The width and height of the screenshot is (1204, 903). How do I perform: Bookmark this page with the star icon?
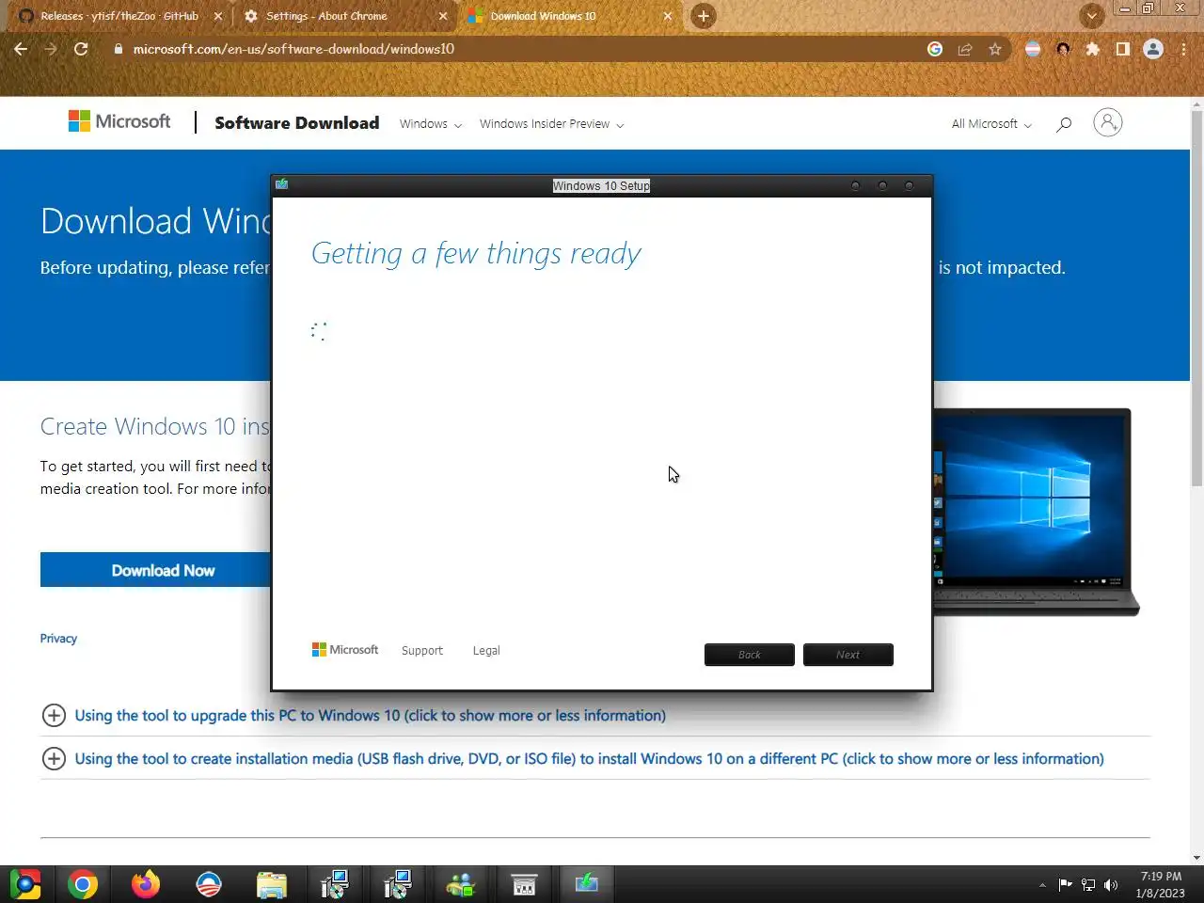[995, 49]
